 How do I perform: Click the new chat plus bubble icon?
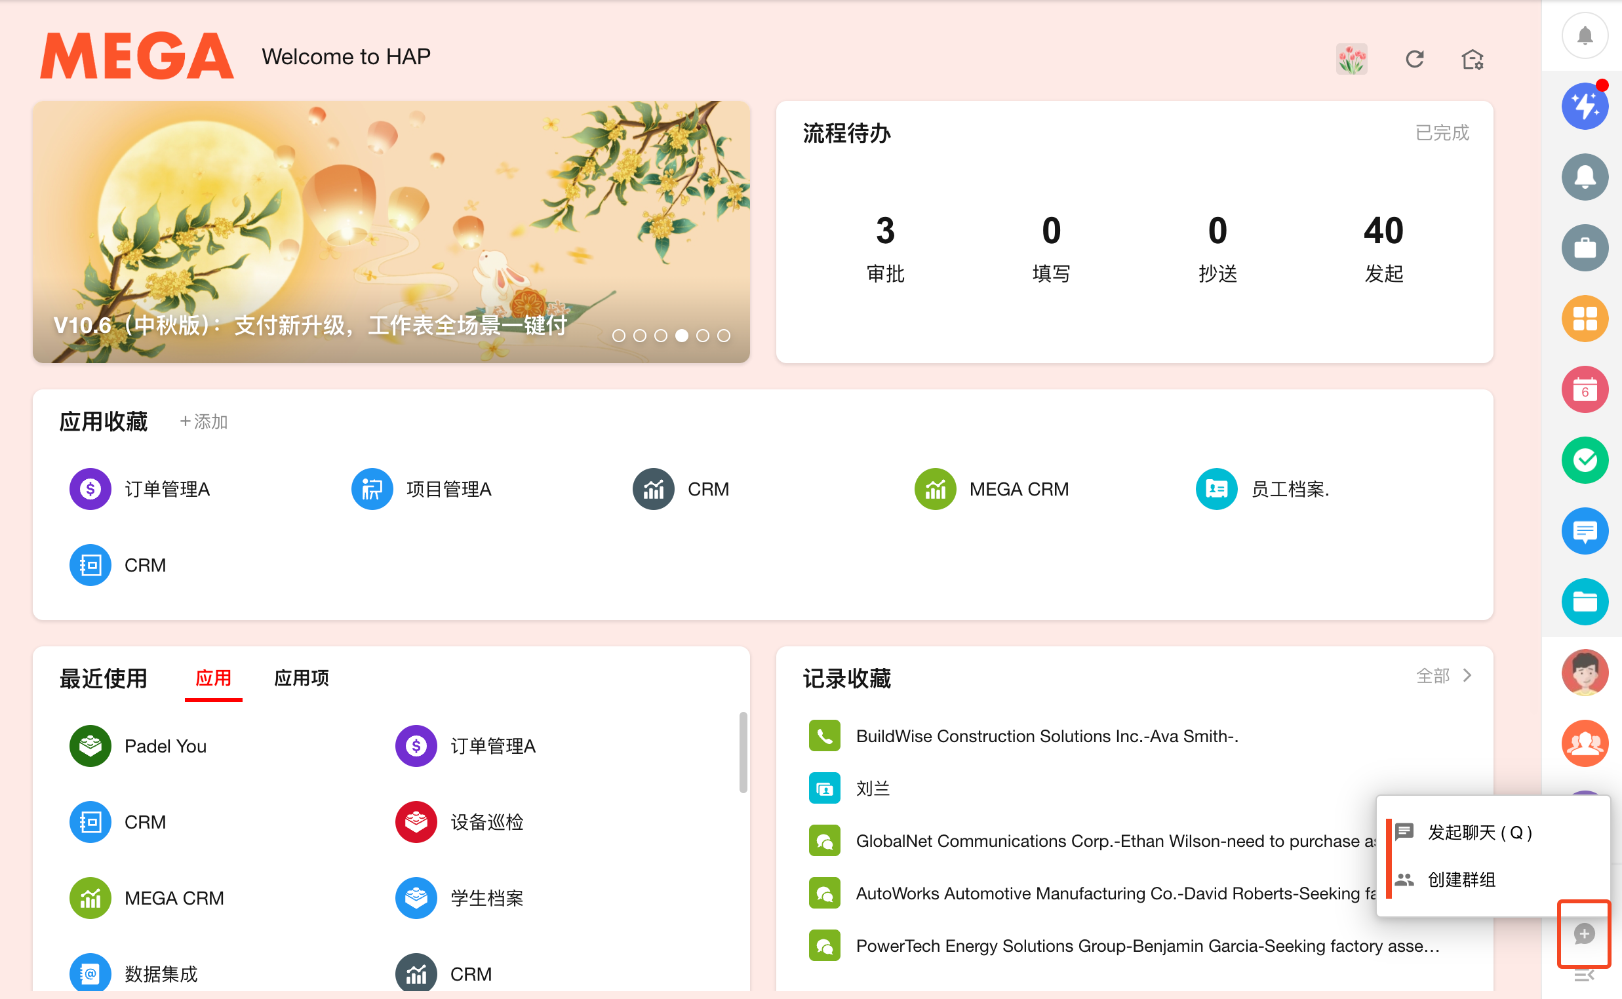[1585, 933]
